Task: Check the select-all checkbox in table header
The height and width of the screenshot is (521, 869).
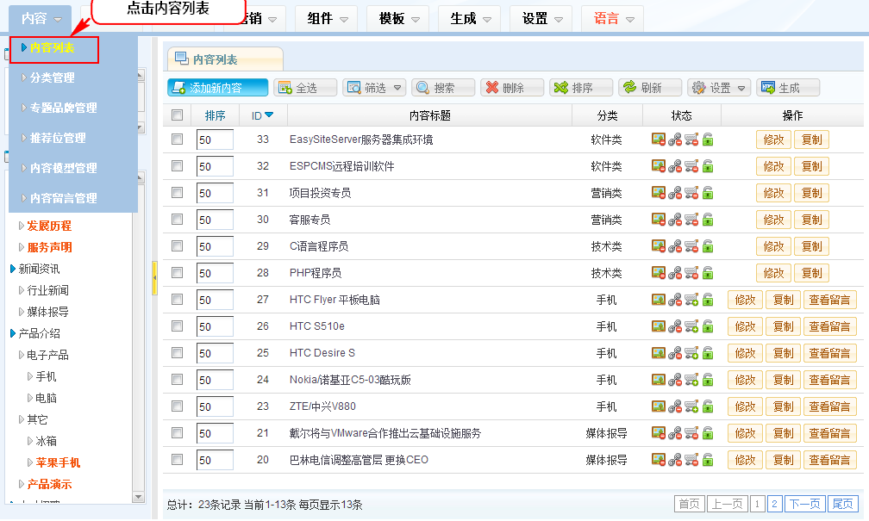Action: [178, 115]
